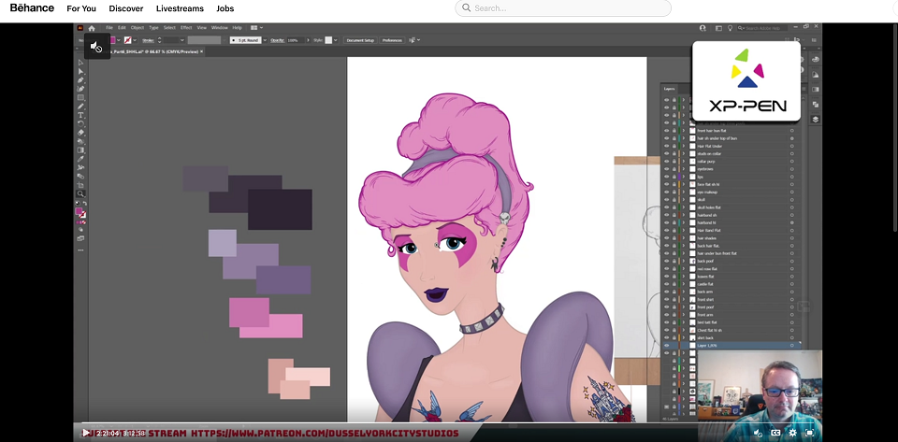Select the Pen tool in Illustrator toolbar
This screenshot has height=442, width=898.
[x=80, y=80]
